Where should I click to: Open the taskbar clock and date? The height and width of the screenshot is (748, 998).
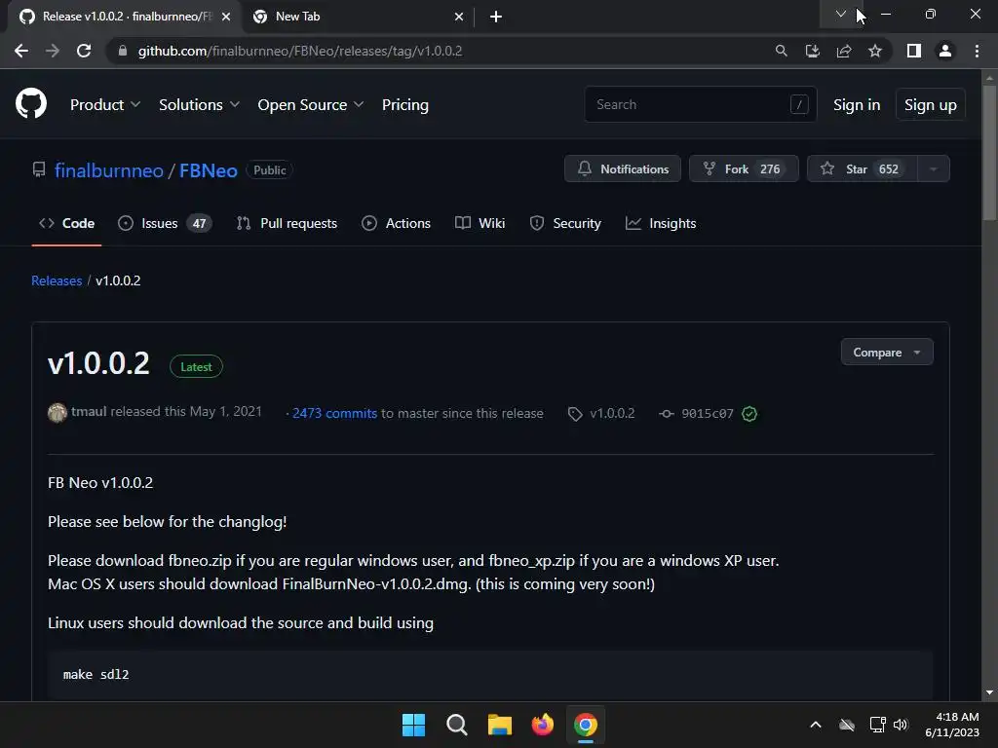[952, 725]
